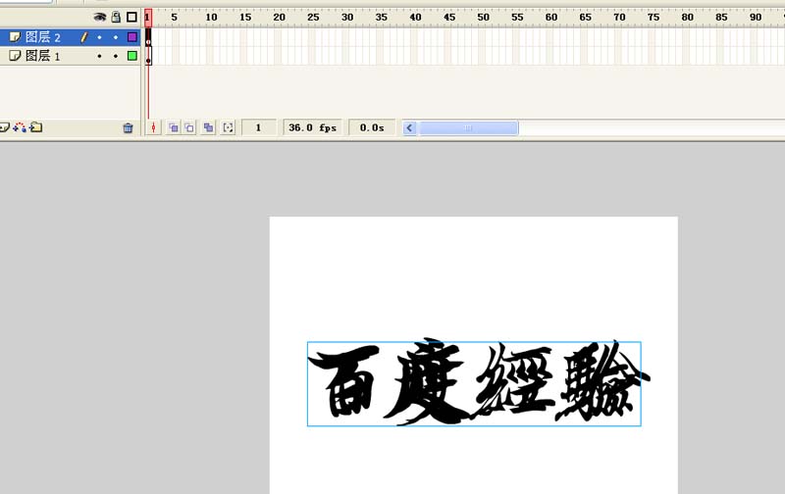The image size is (785, 494).
Task: Click the padlock icon to lock all layers
Action: (x=116, y=17)
